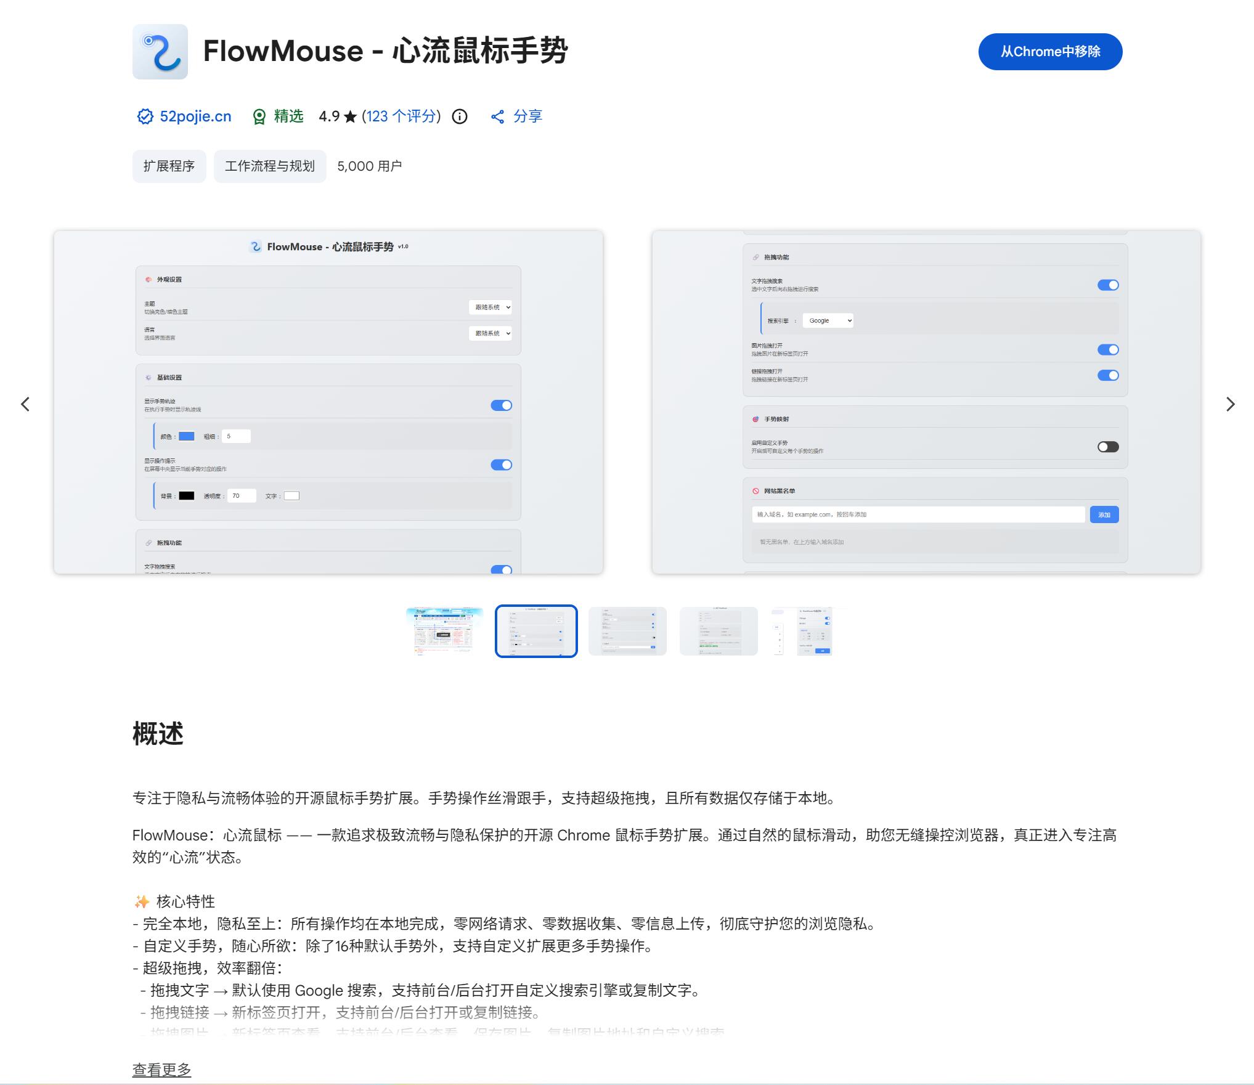Click the verified publisher checkmark icon
1254x1085 pixels.
click(x=144, y=116)
